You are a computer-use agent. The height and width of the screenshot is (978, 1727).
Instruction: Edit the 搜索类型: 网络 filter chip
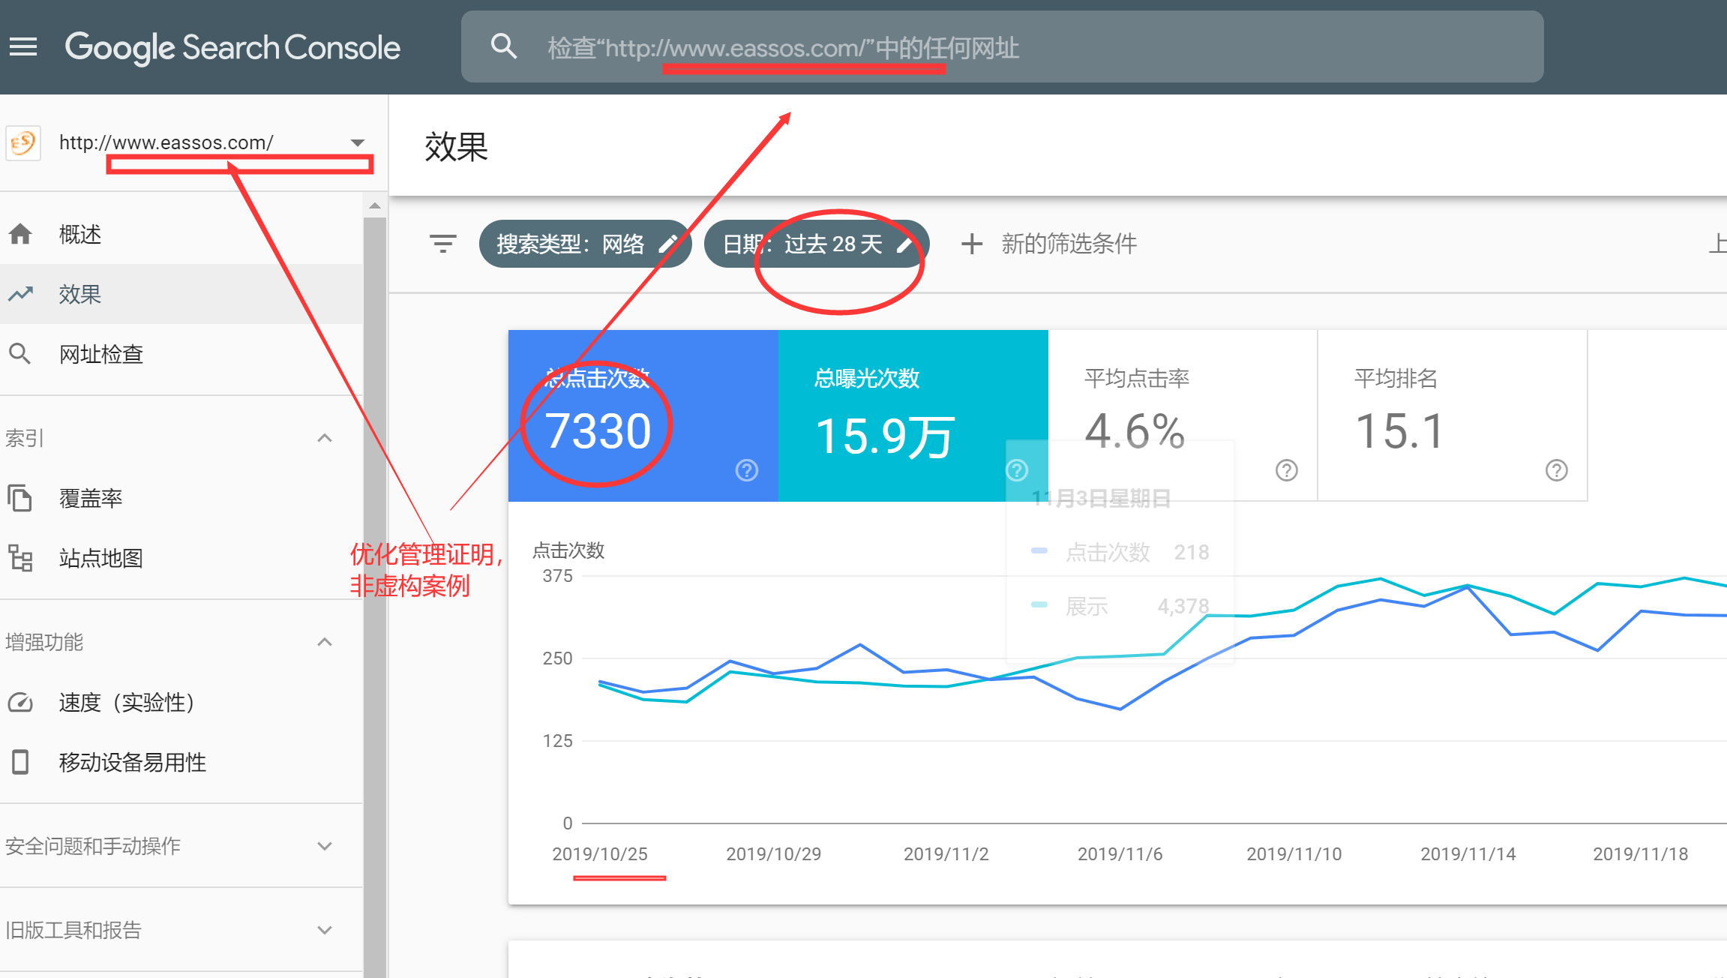(x=585, y=244)
